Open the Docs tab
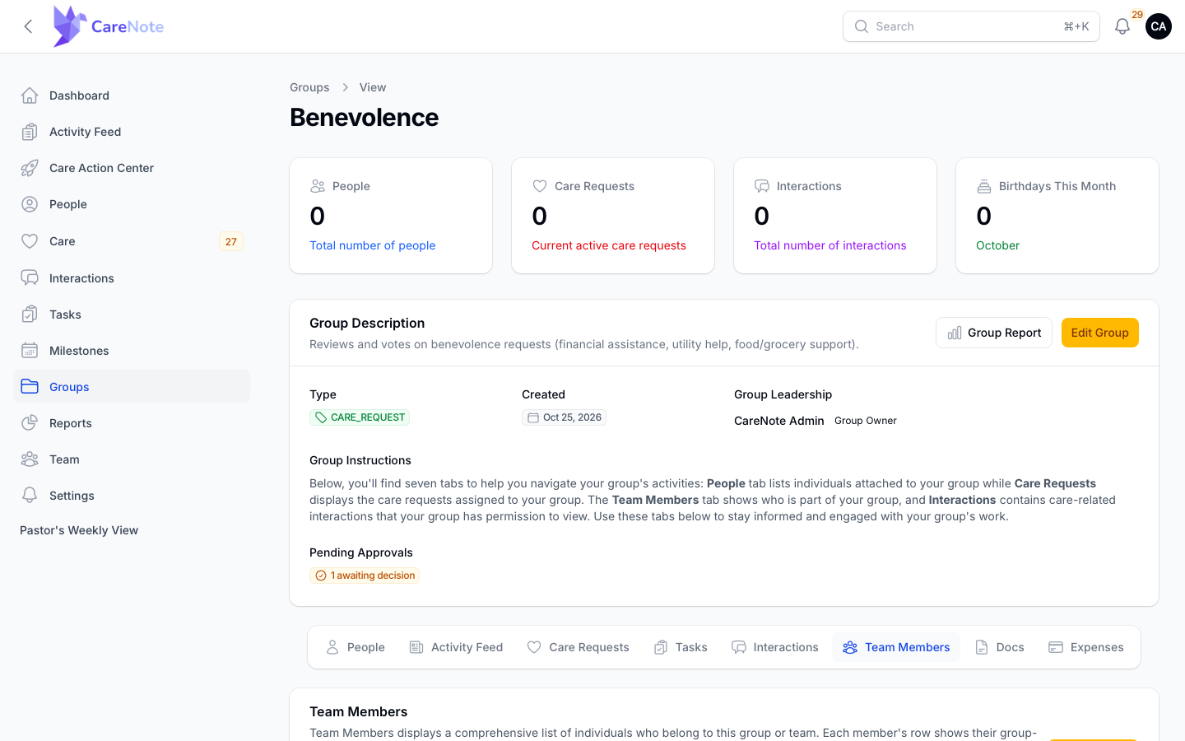Screen dimensions: 1185x741 (x=1000, y=647)
